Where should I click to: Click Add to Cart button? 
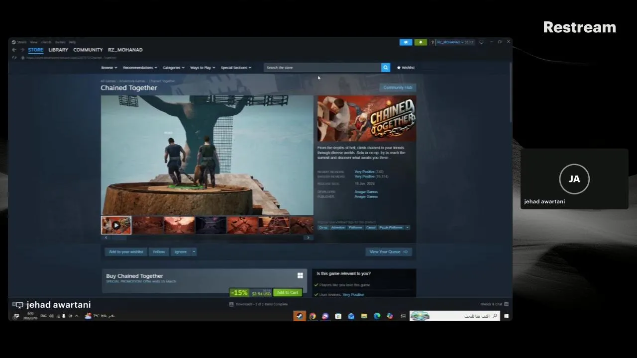click(287, 293)
